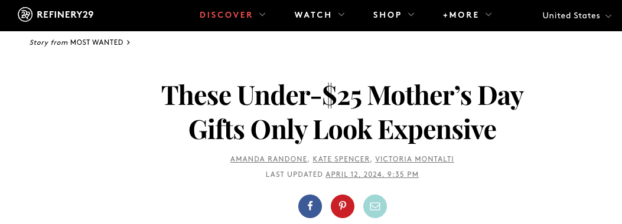Open author Victoria Montalti's page
Image resolution: width=622 pixels, height=224 pixels.
415,159
